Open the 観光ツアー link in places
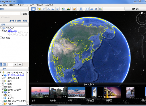146x106 pixels. (x=12, y=30)
